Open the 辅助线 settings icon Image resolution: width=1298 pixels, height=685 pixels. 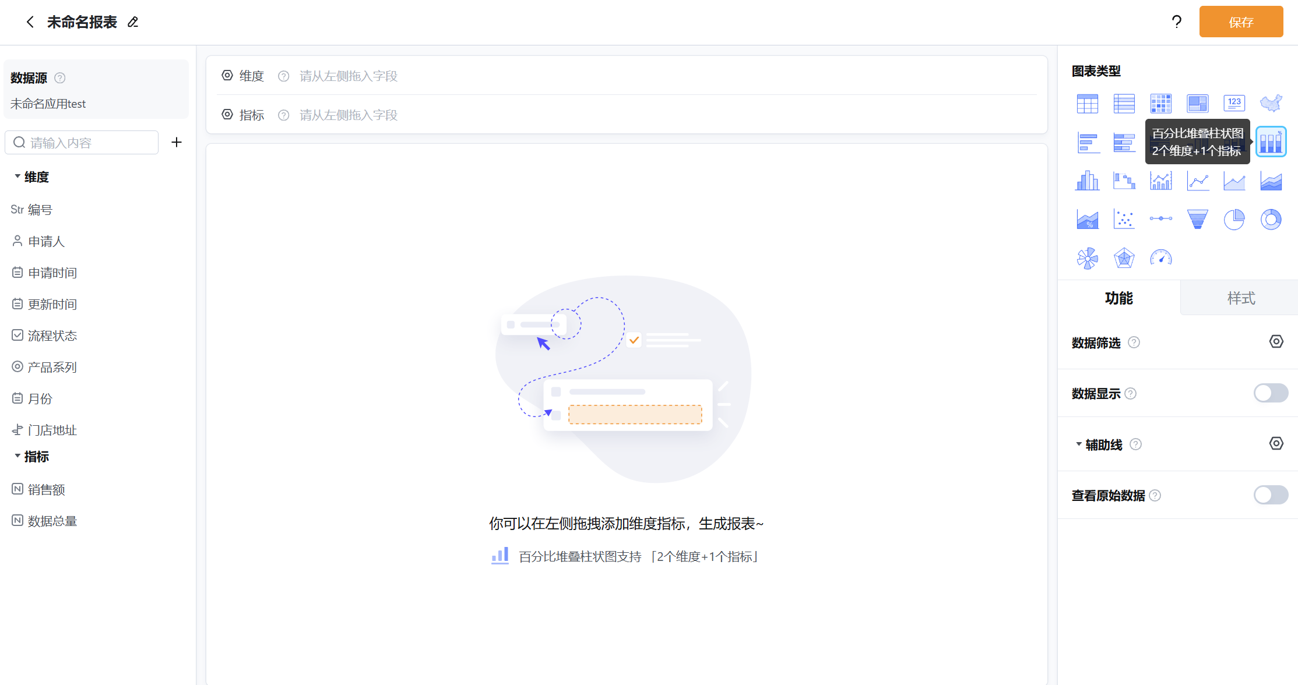[1276, 444]
